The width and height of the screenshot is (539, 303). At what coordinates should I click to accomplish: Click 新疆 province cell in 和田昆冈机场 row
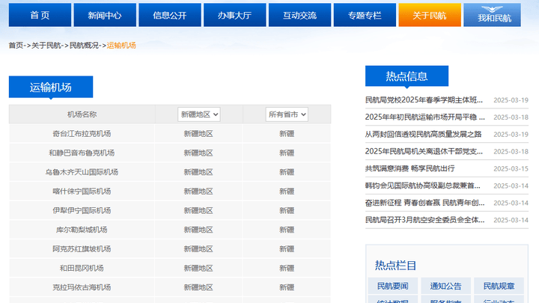pyautogui.click(x=287, y=269)
